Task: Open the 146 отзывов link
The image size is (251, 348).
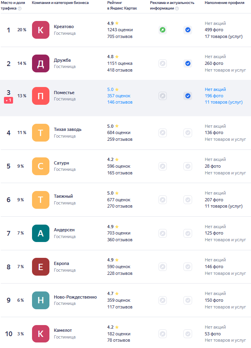Action: (x=120, y=102)
